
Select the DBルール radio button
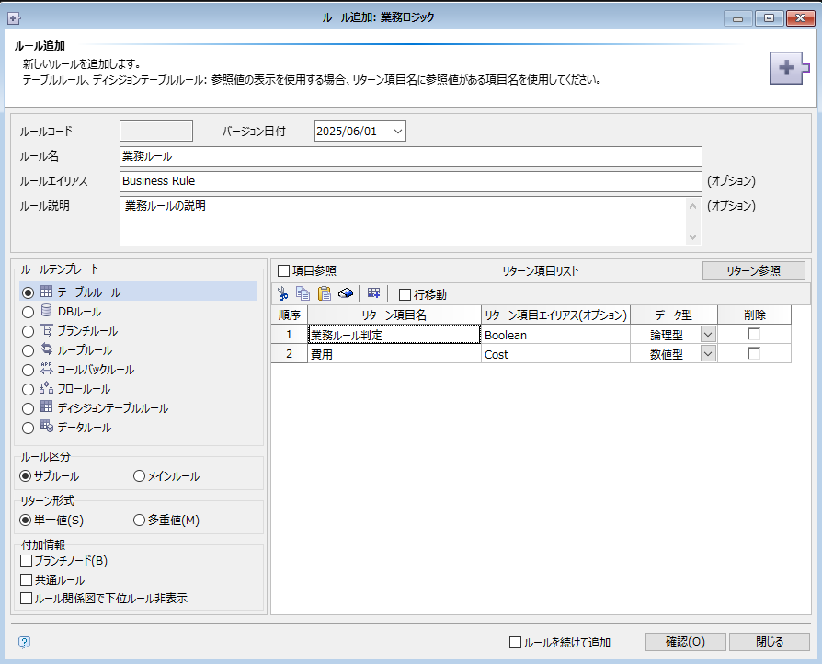[29, 312]
